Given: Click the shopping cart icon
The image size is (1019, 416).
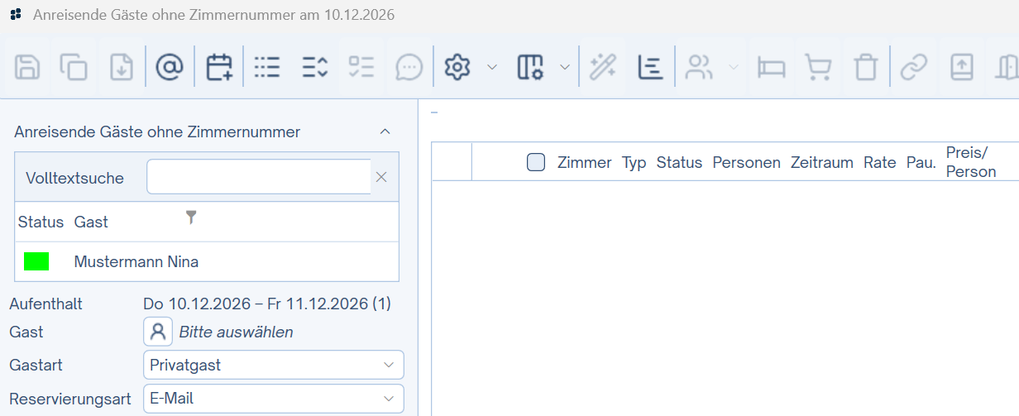Looking at the screenshot, I should coord(818,67).
